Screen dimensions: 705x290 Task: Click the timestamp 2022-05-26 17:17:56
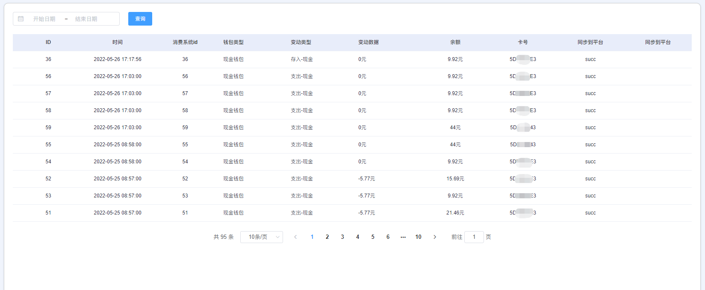(118, 59)
